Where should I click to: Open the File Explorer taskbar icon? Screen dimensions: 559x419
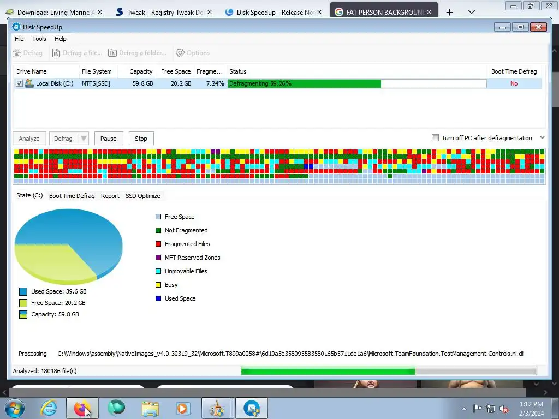(x=150, y=408)
